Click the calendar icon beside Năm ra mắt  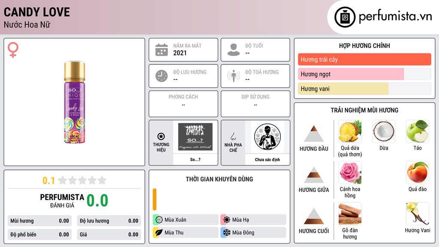click(x=162, y=50)
